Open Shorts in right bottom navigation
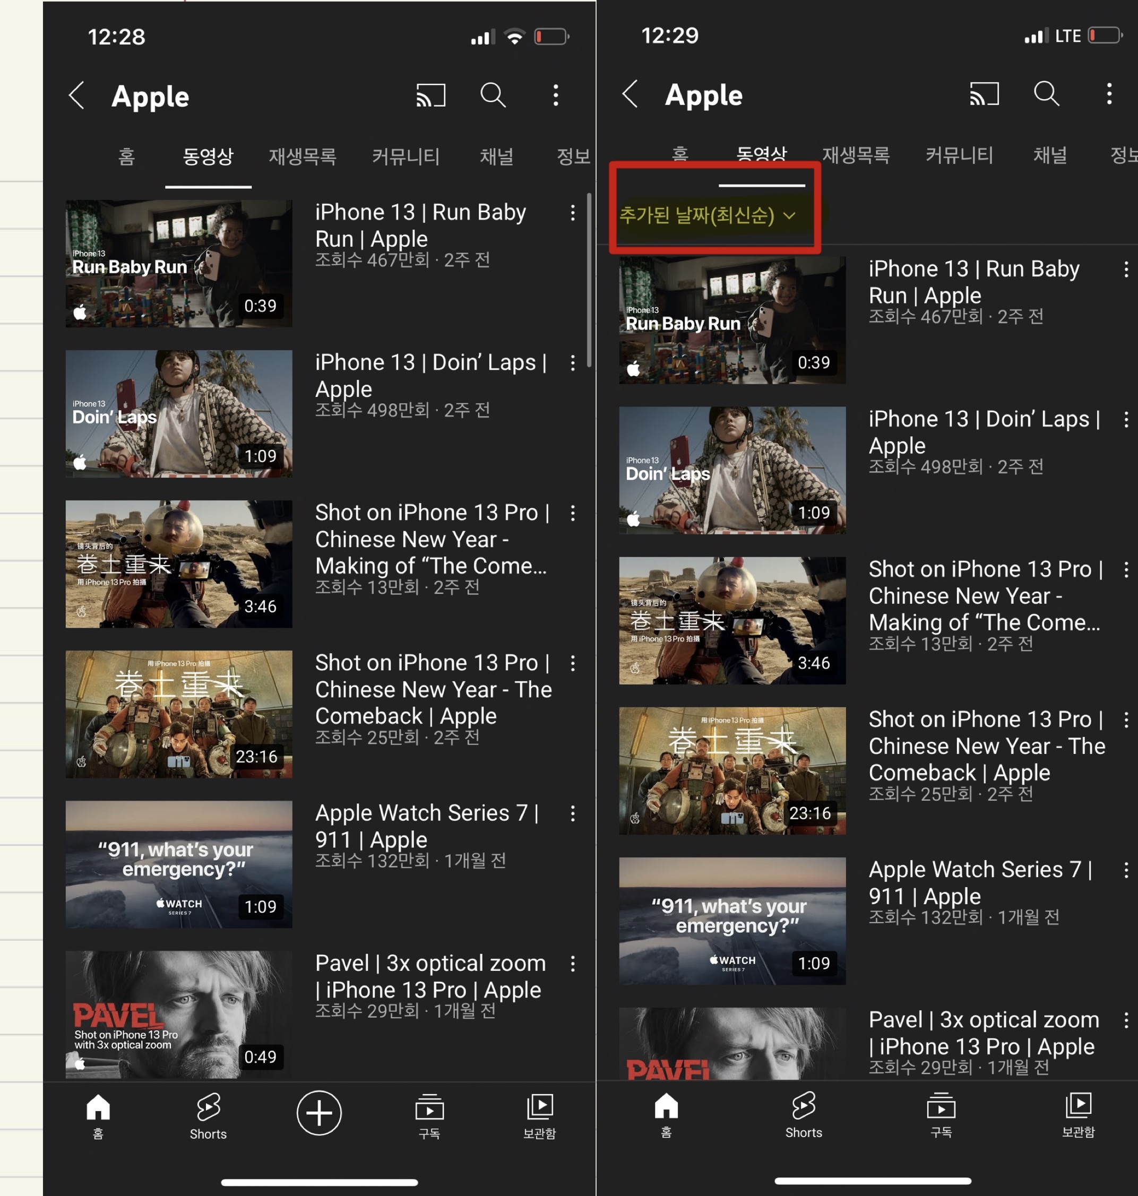Viewport: 1138px width, 1196px height. tap(804, 1115)
